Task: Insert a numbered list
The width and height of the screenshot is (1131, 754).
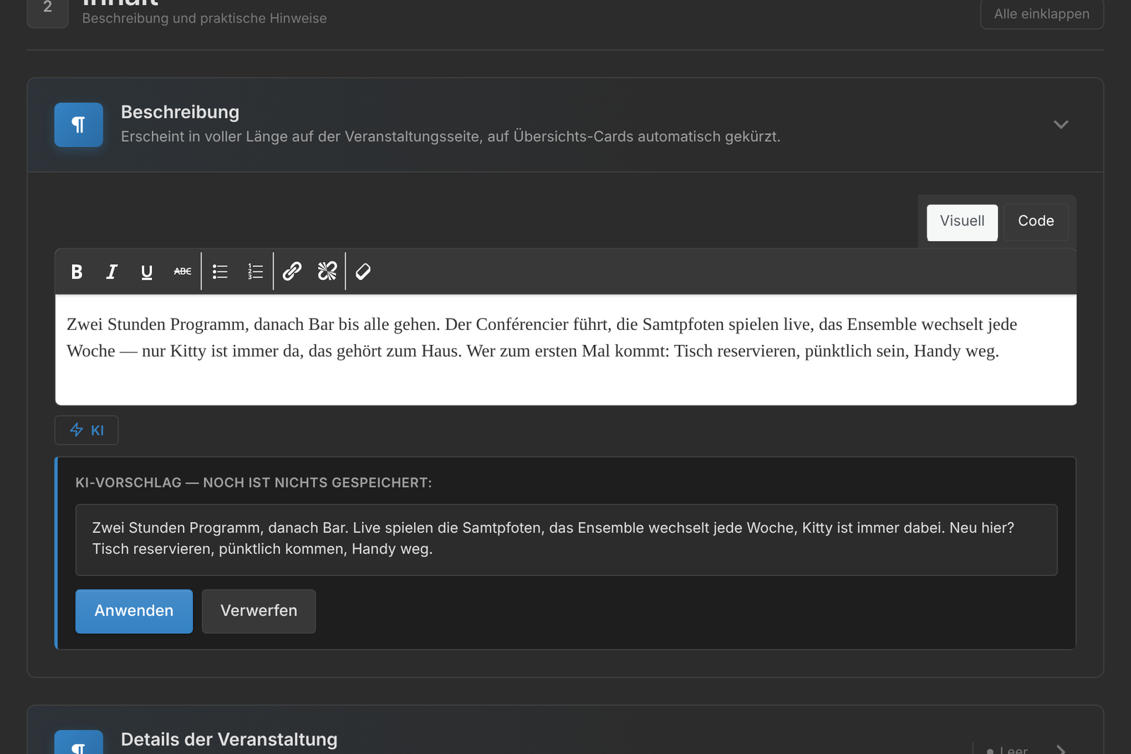Action: [255, 271]
